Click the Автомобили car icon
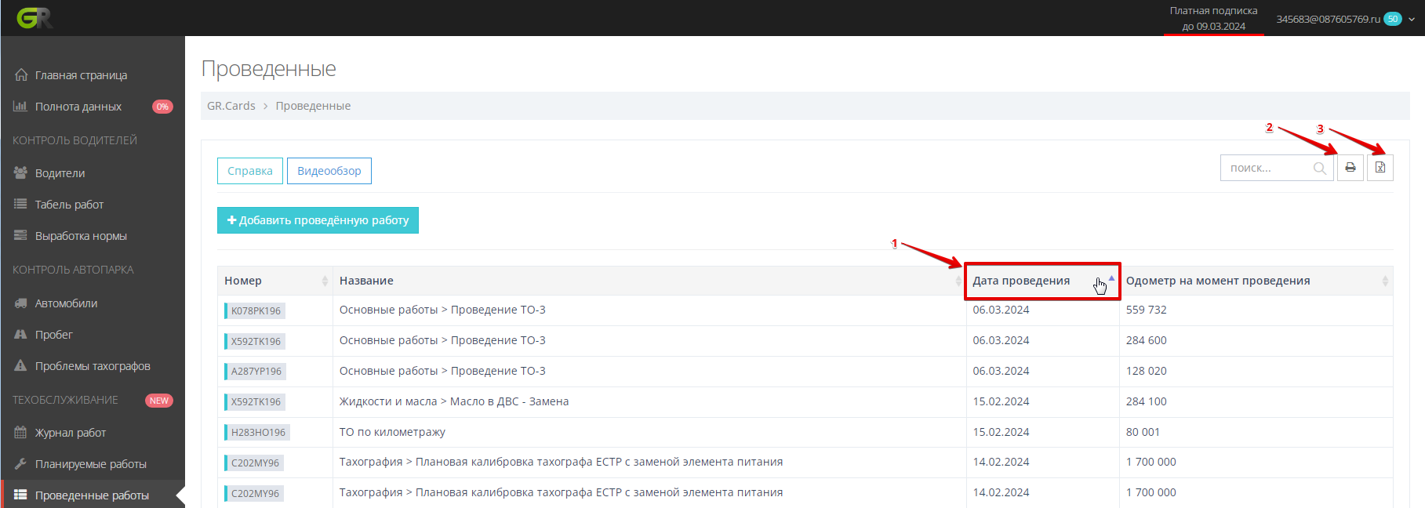This screenshot has height=508, width=1425. [21, 303]
